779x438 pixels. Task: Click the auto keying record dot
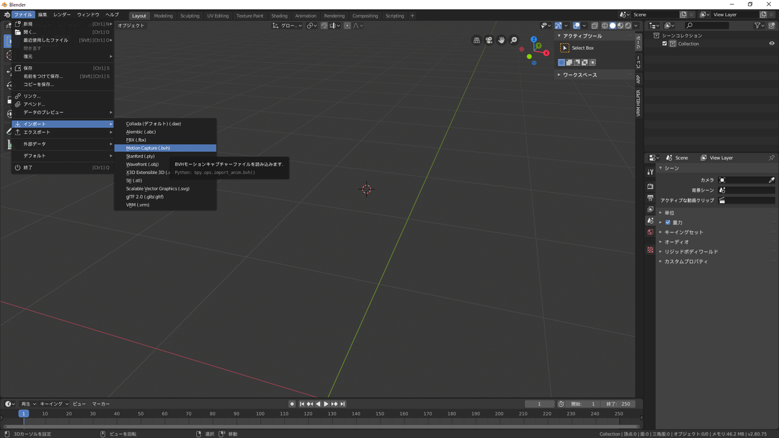point(292,404)
